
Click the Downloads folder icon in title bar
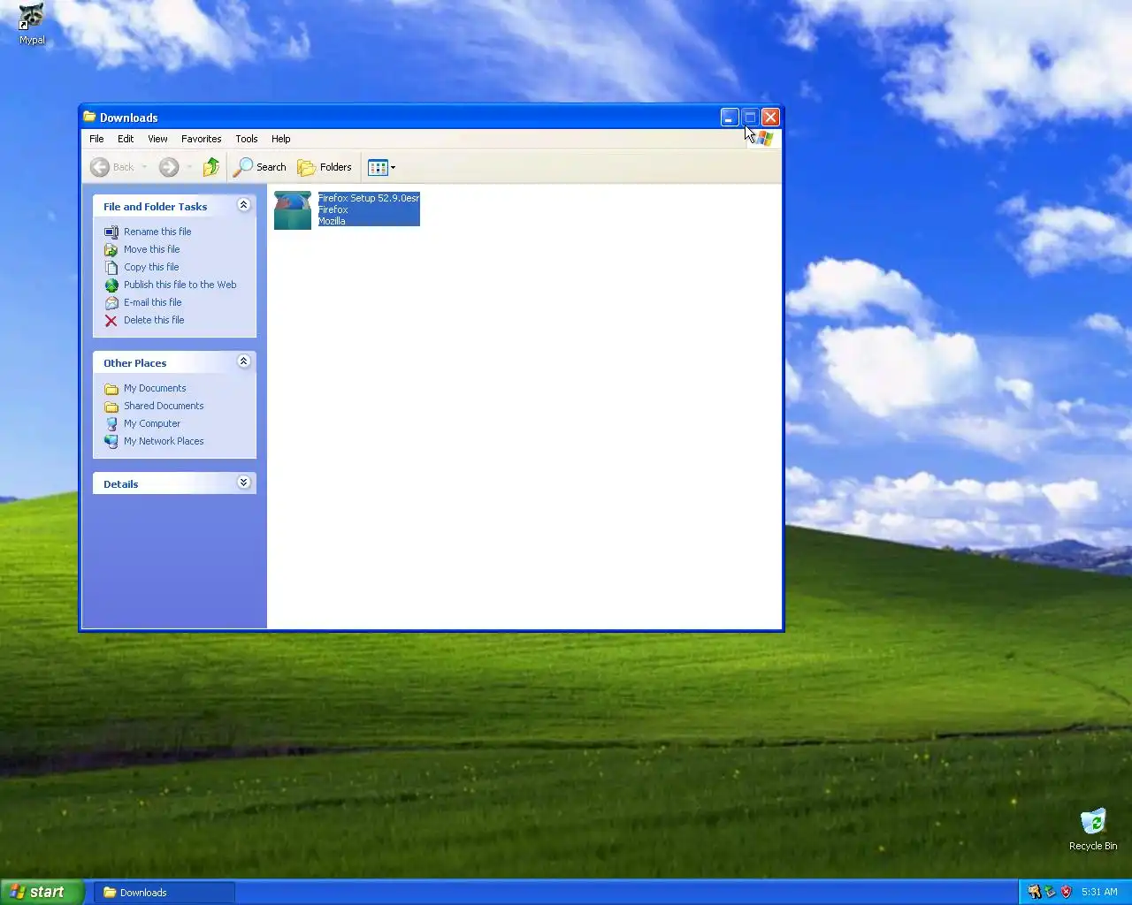tap(89, 117)
